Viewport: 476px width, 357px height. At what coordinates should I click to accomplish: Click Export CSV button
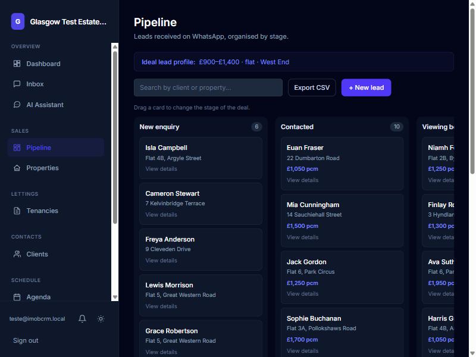click(312, 87)
